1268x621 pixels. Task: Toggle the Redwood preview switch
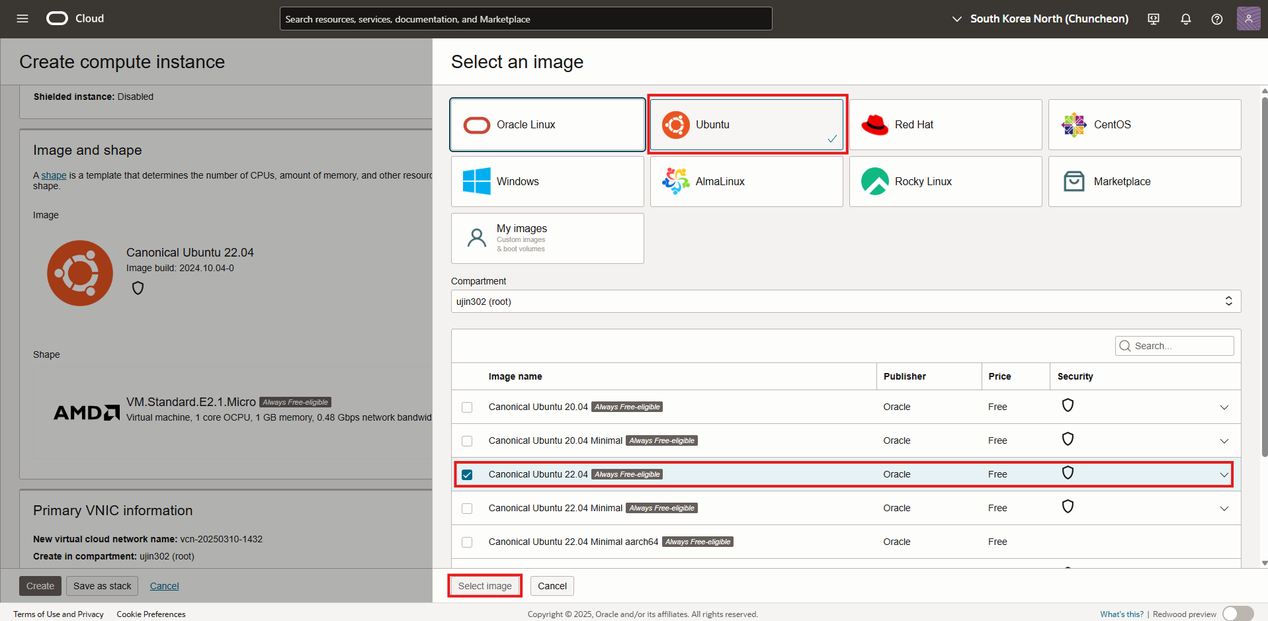pos(1238,614)
